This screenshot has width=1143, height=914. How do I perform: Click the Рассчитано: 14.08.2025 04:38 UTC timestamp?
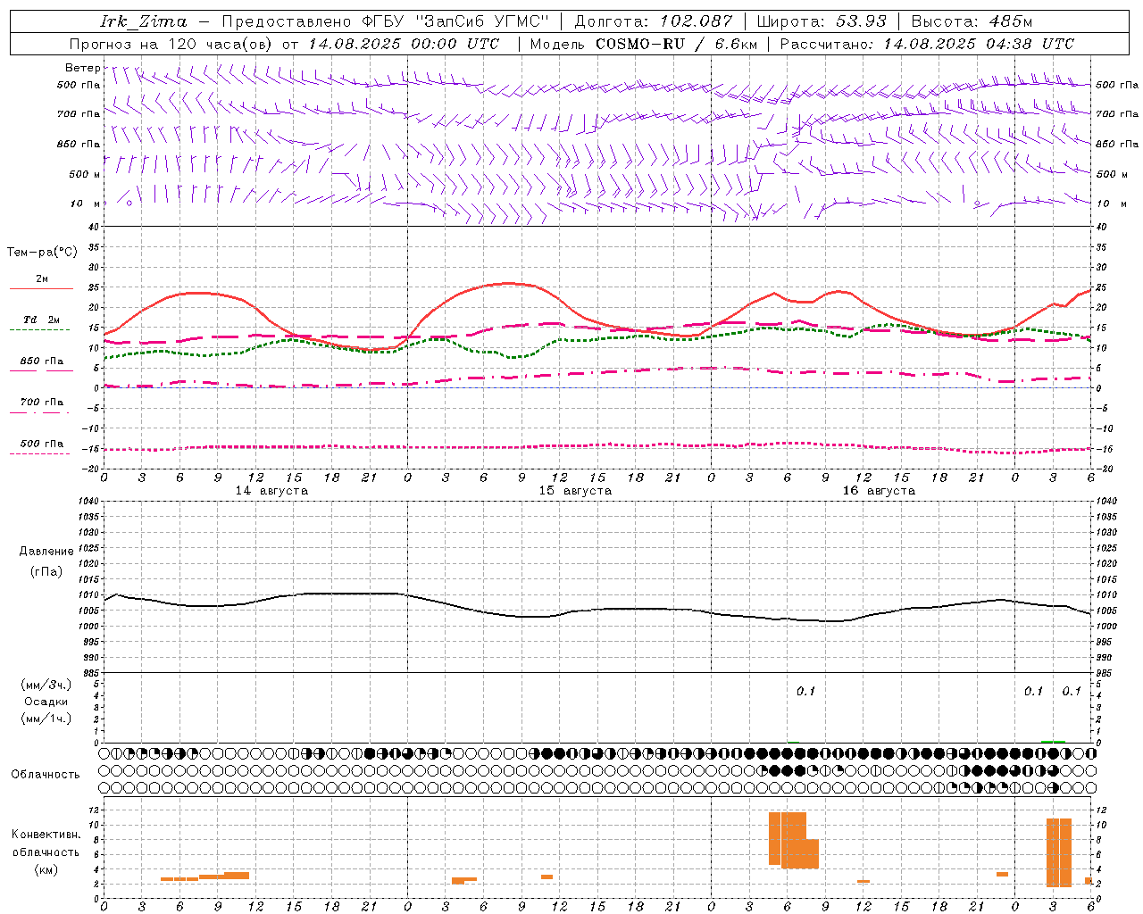pos(927,44)
